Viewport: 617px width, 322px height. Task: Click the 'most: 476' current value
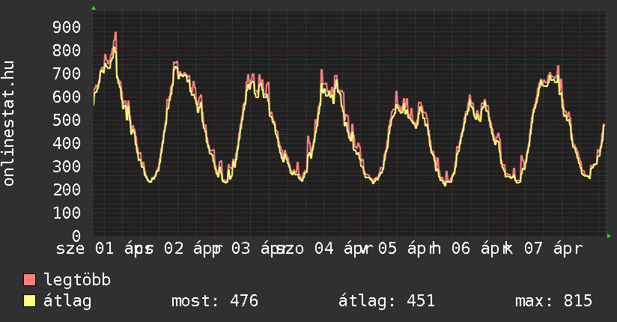(215, 301)
